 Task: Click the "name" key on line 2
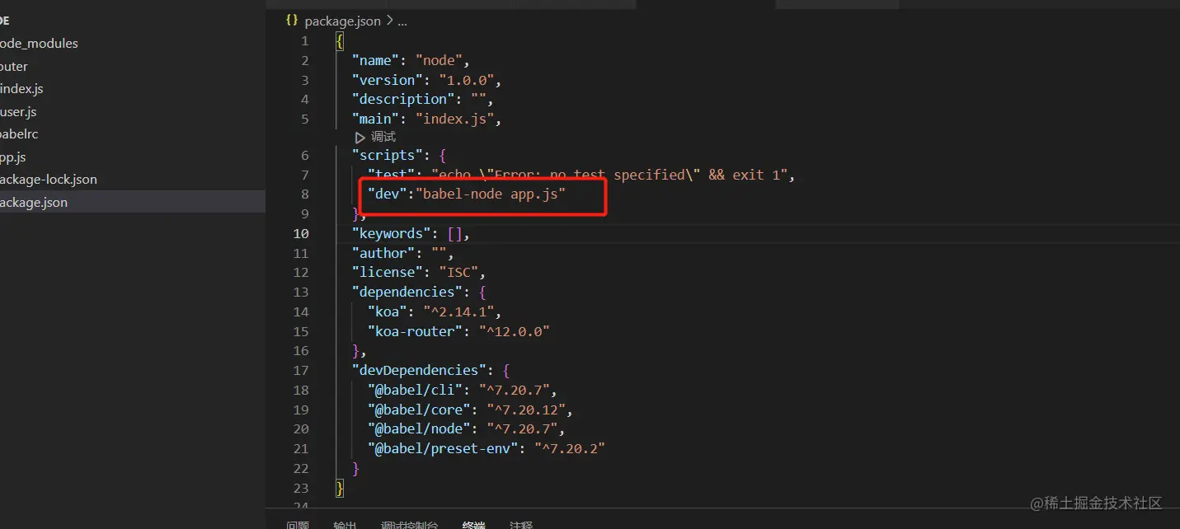(x=375, y=60)
